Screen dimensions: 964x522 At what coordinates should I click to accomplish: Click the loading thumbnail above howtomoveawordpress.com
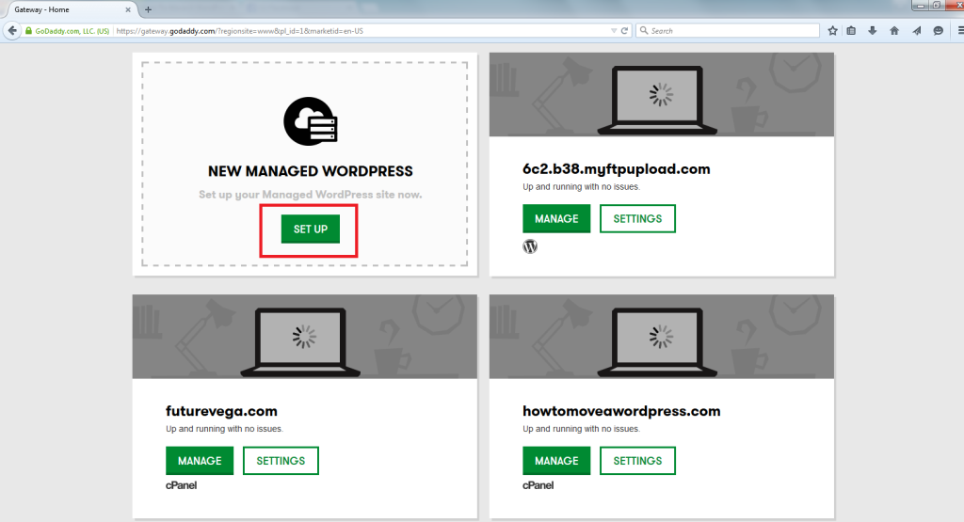pos(662,337)
